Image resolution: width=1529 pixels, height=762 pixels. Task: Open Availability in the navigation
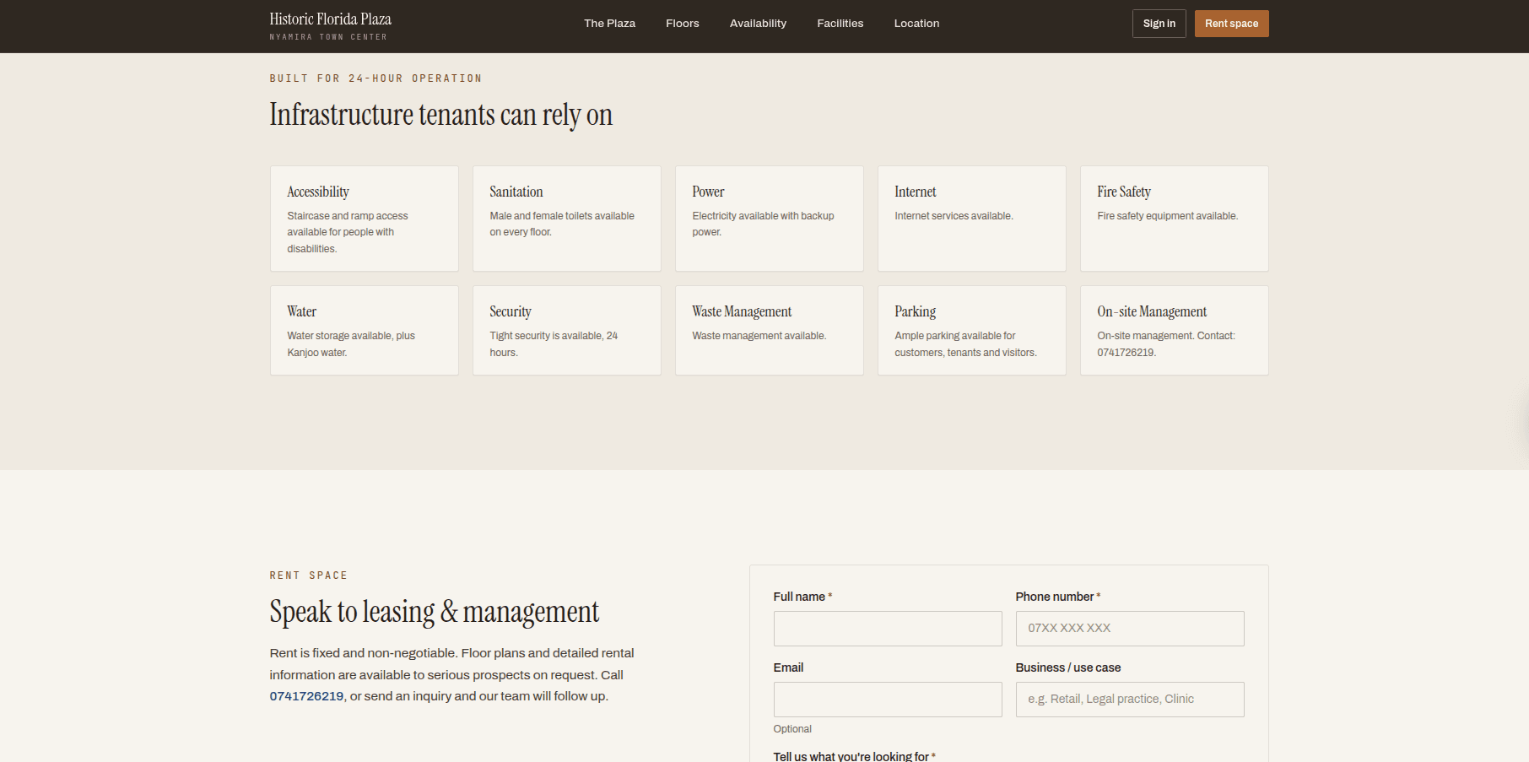click(758, 24)
